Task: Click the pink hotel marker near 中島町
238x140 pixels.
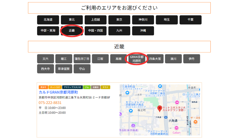Action: pyautogui.click(x=177, y=102)
